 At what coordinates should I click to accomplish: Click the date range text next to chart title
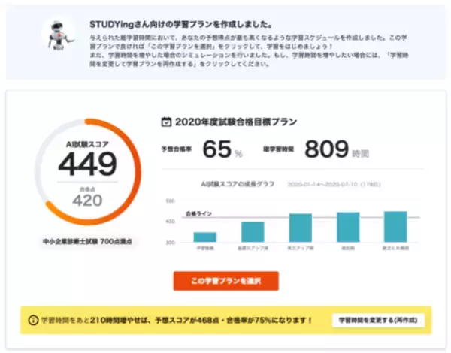[334, 184]
